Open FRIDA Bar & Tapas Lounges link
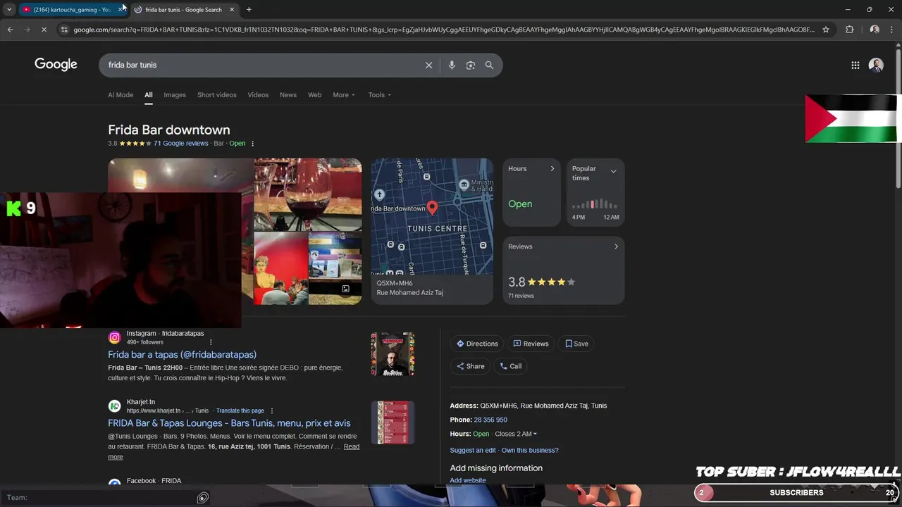Screen dimensions: 902x507 click(229, 423)
